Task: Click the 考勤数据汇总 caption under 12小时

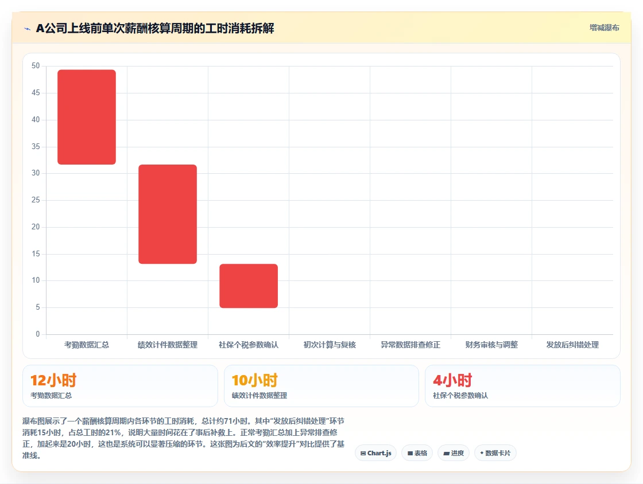Action: tap(51, 396)
